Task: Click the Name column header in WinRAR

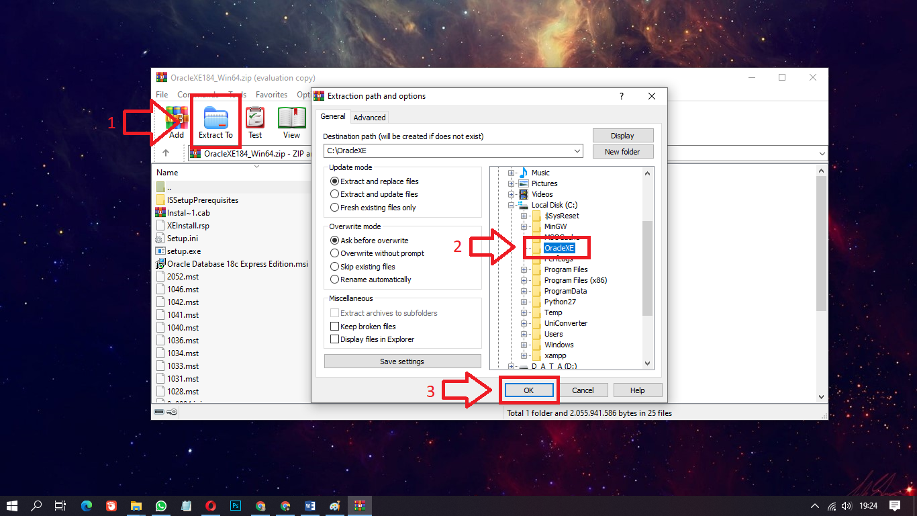Action: tap(167, 173)
